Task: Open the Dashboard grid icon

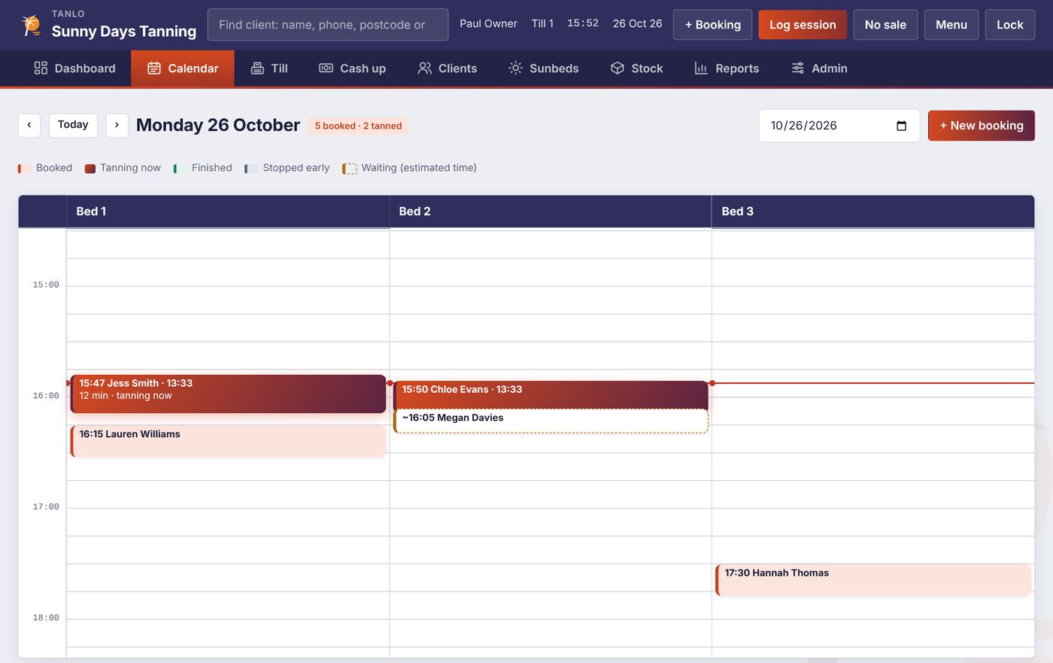Action: [41, 68]
